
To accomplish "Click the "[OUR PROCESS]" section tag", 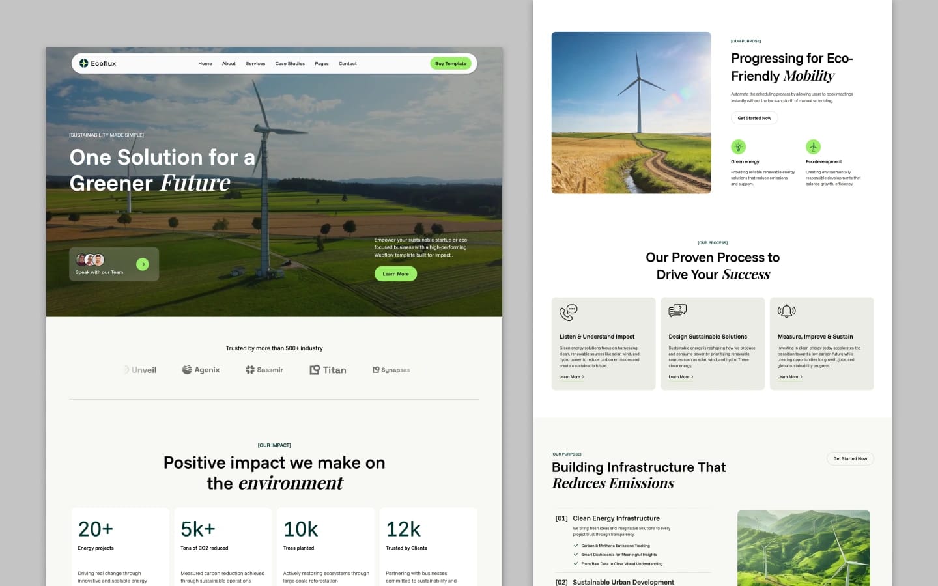I will tap(713, 243).
